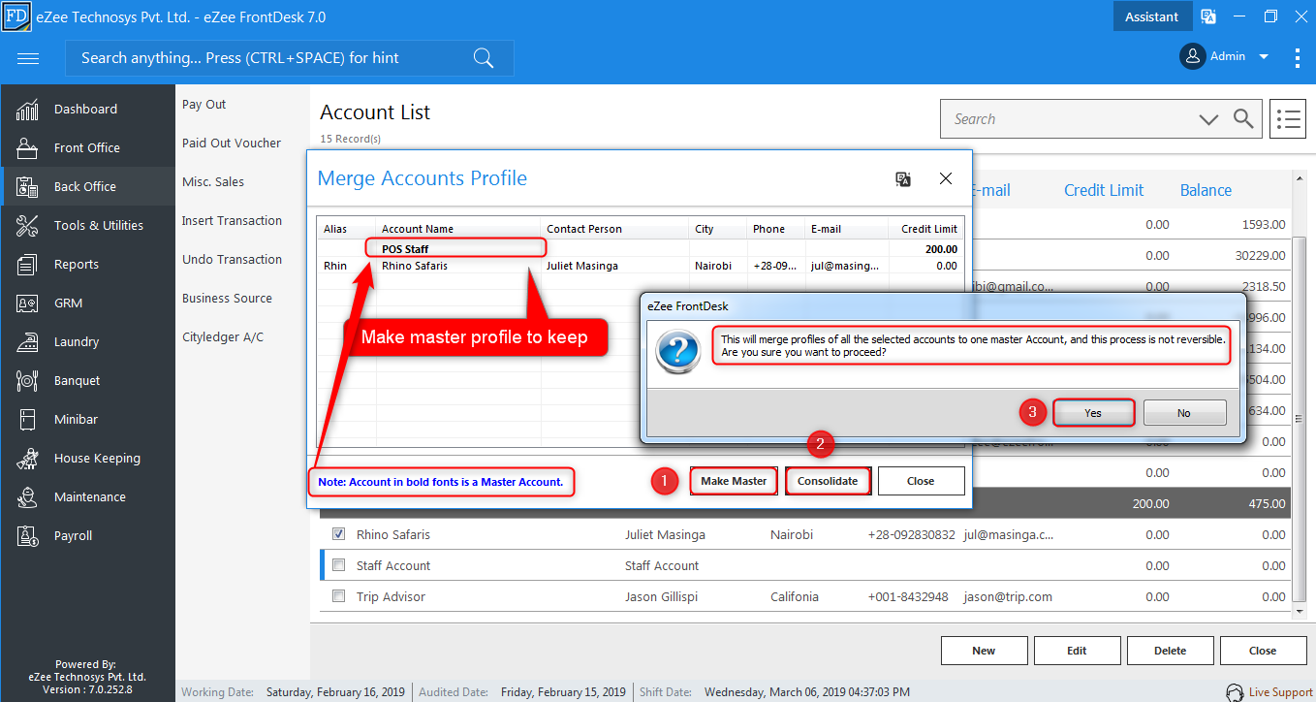Select Rhino Safaris row in merge grid
Image resolution: width=1316 pixels, height=702 pixels.
pyautogui.click(x=641, y=266)
